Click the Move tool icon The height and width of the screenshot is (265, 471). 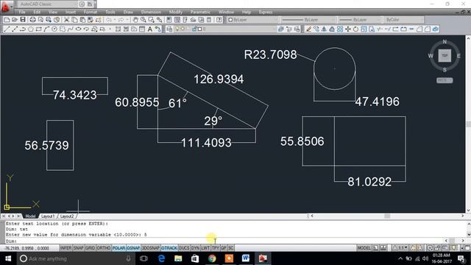point(348,29)
